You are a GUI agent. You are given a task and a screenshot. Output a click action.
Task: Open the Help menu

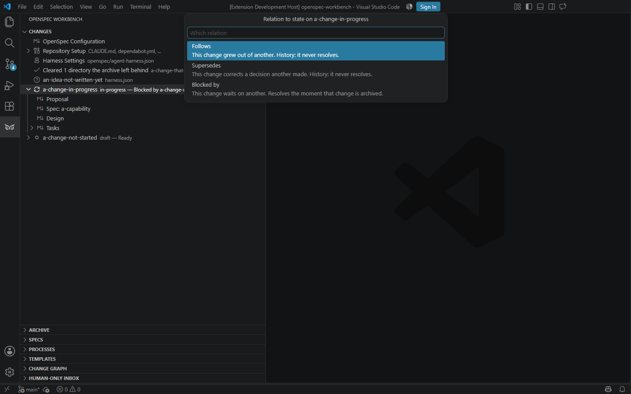pos(164,7)
